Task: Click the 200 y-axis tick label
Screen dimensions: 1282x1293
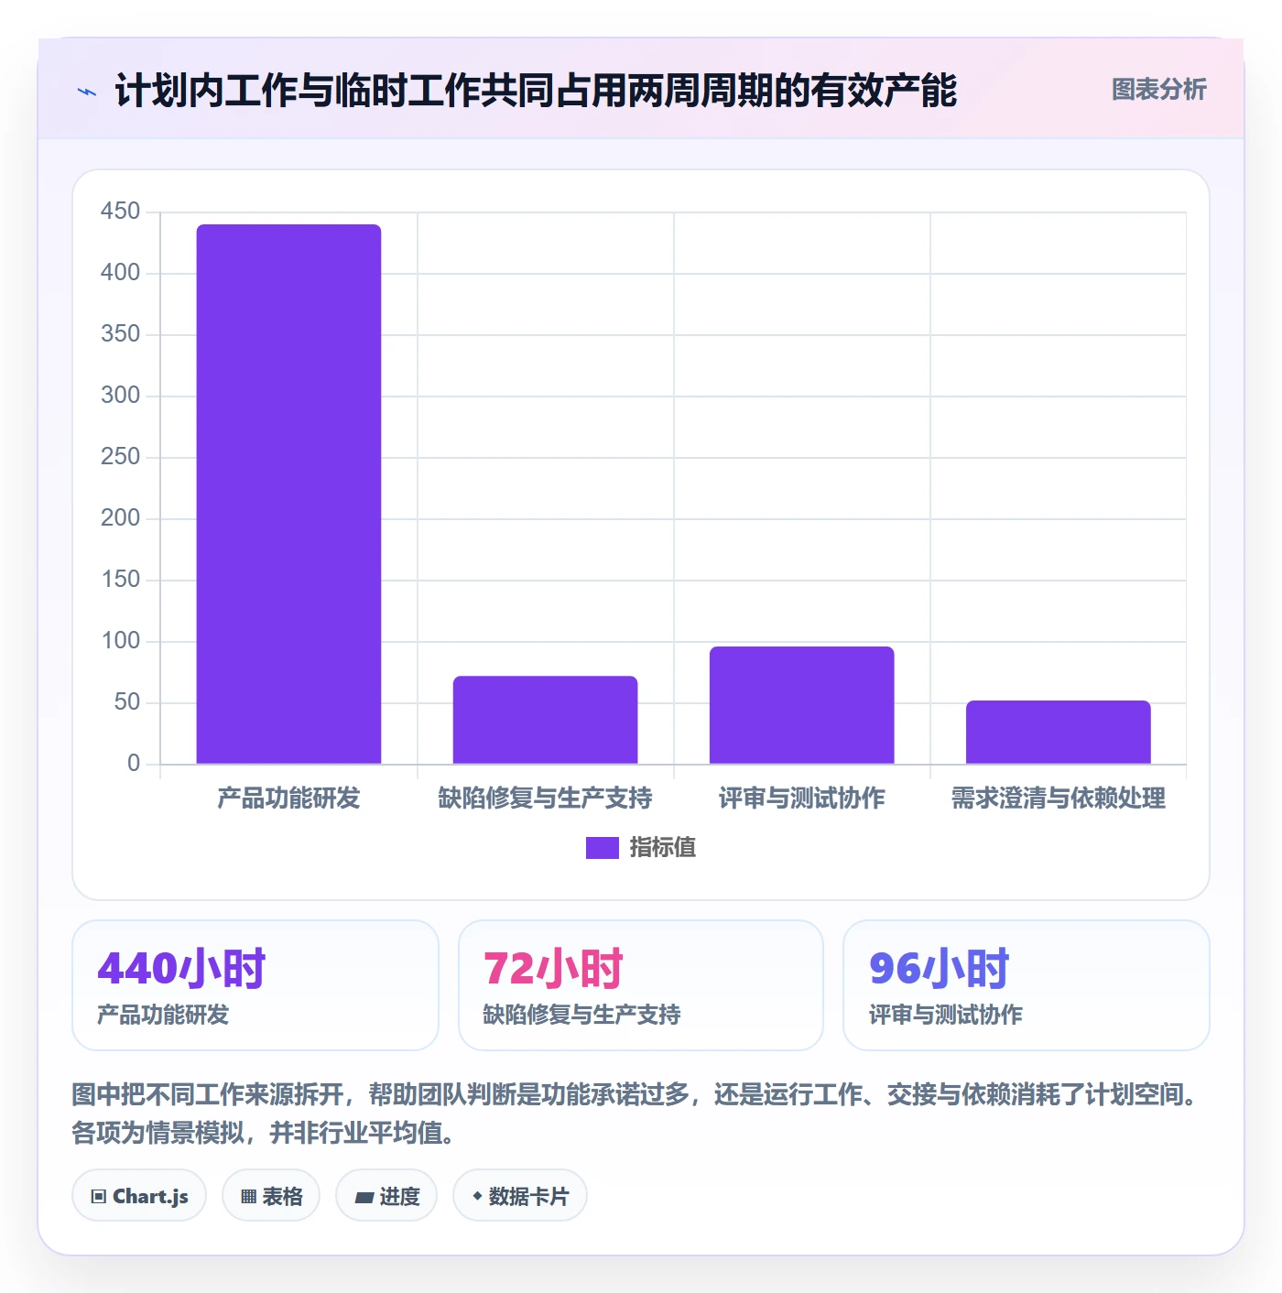Action: (x=120, y=518)
